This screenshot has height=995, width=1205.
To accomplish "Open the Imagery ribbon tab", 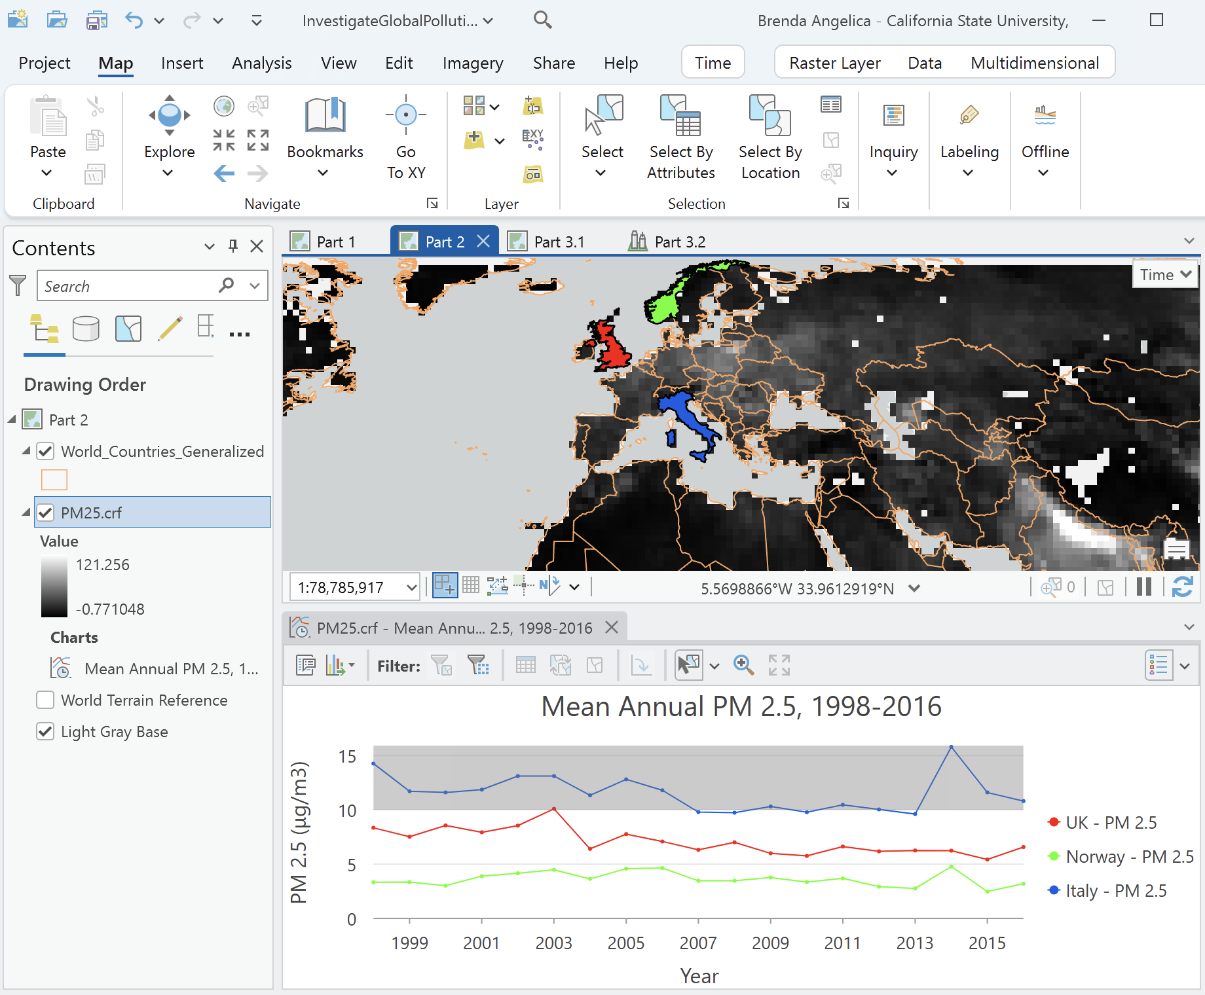I will (x=473, y=63).
